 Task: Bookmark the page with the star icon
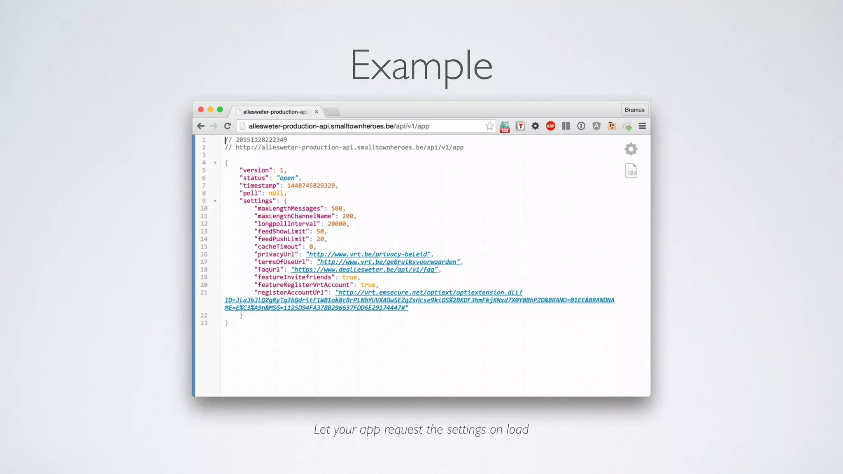click(x=489, y=126)
